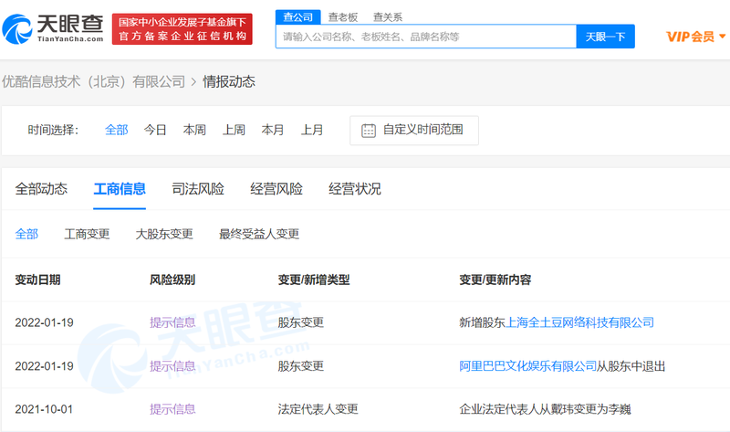The height and width of the screenshot is (432, 730).
Task: Click 变更/更新内容 column header
Action: [495, 279]
